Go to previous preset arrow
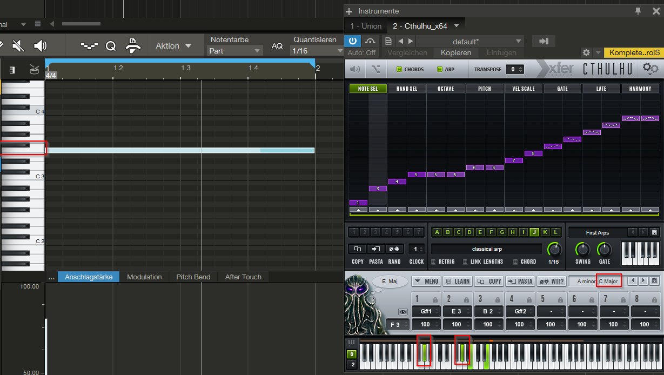664x375 pixels. 401,41
